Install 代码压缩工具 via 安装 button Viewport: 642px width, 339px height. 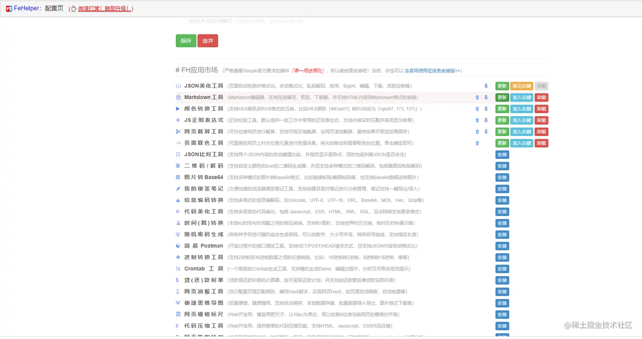[x=502, y=326]
